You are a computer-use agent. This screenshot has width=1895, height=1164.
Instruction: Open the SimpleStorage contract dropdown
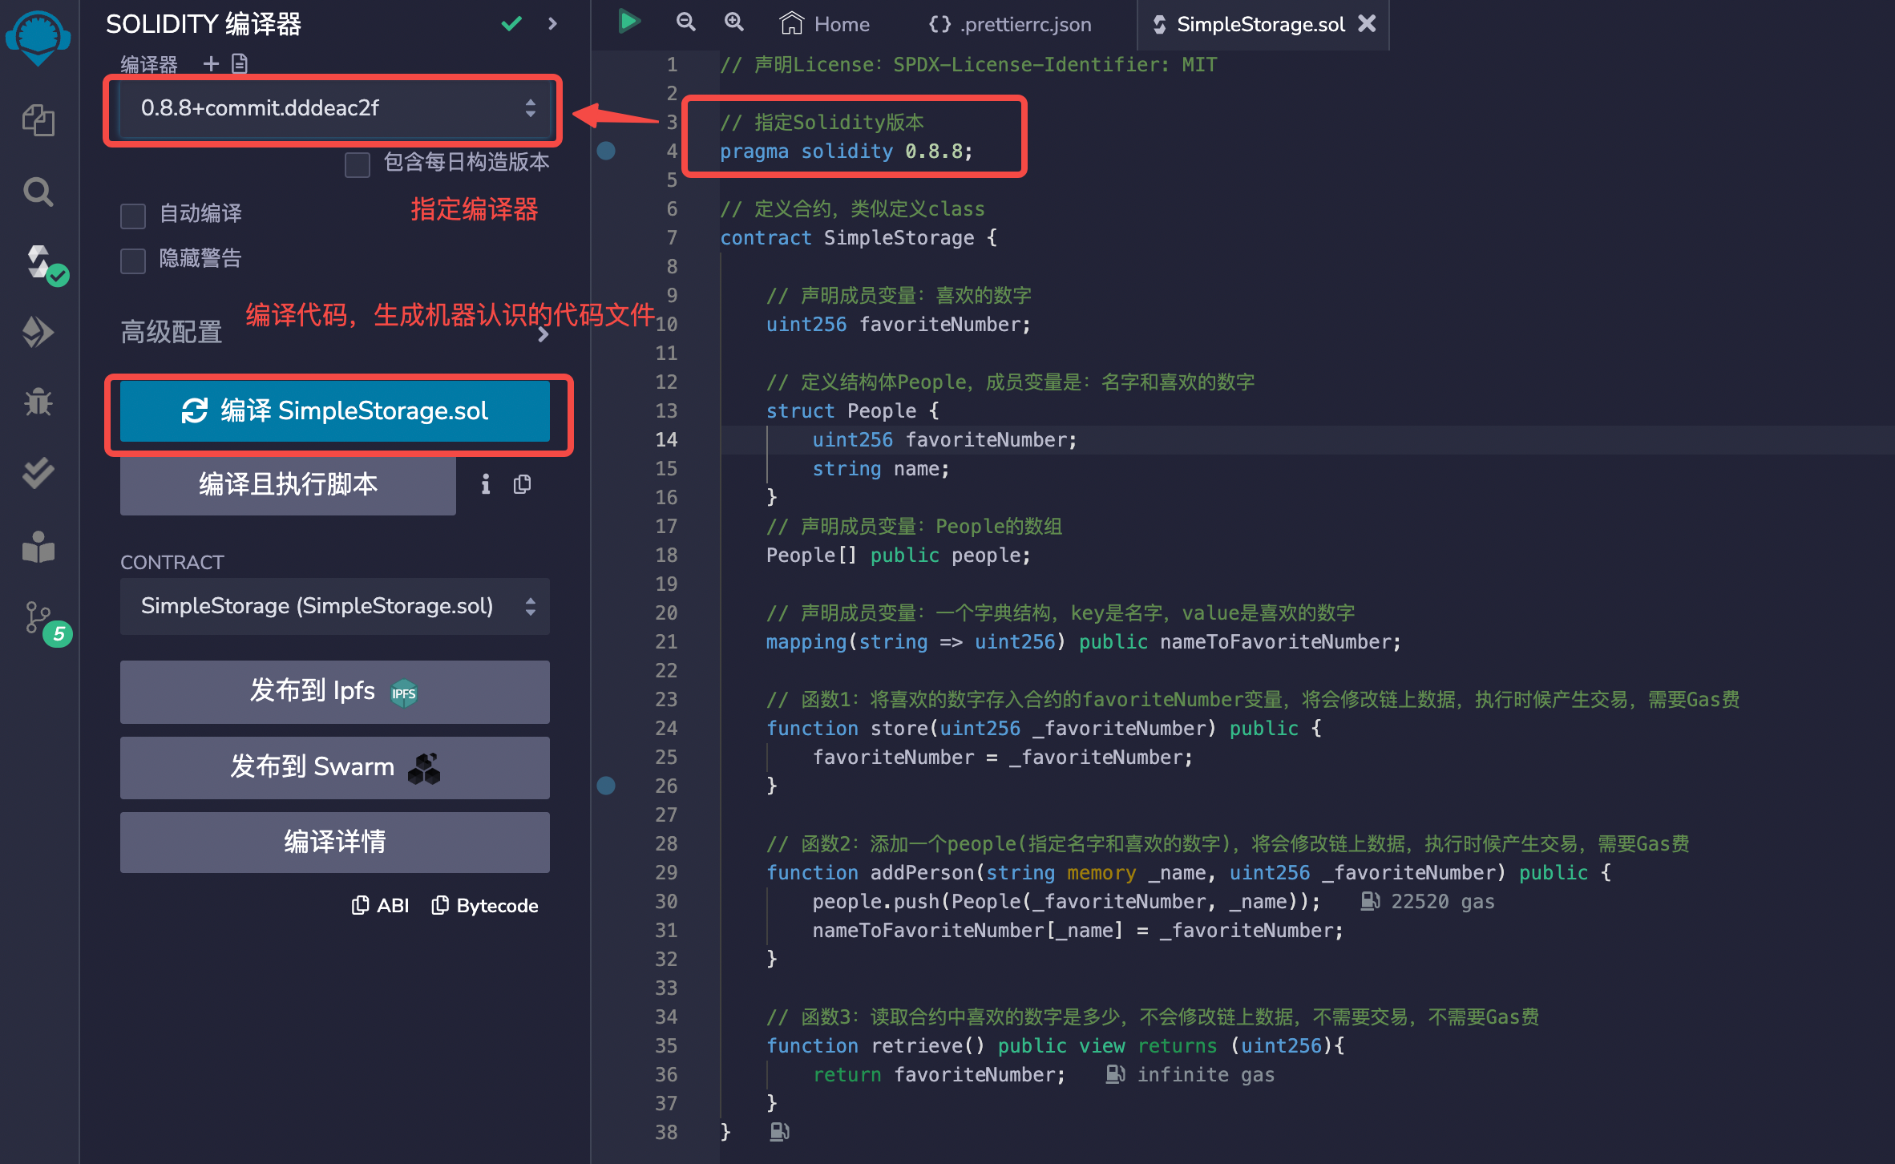[333, 606]
